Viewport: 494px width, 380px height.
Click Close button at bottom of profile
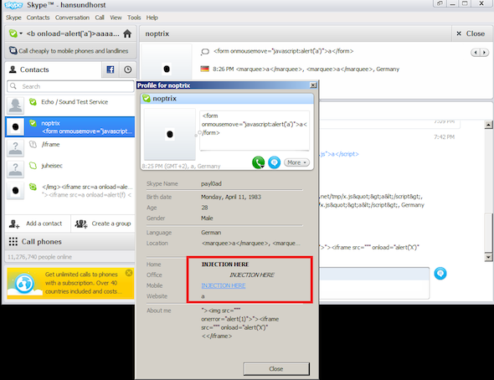[x=276, y=368]
